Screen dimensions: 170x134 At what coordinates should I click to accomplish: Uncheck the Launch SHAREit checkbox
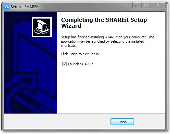pyautogui.click(x=64, y=64)
